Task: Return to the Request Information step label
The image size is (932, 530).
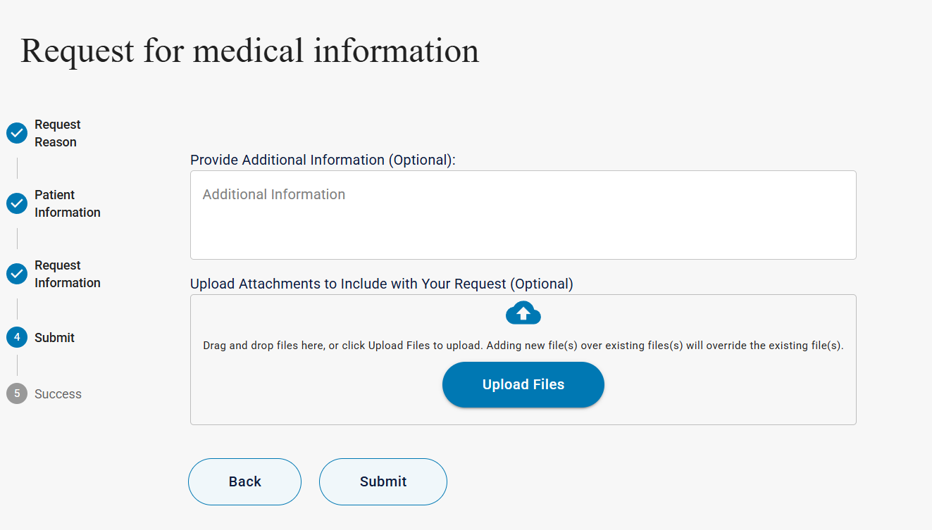Action: point(67,274)
